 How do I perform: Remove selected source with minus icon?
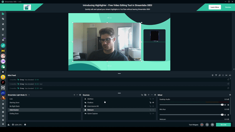click(x=152, y=95)
